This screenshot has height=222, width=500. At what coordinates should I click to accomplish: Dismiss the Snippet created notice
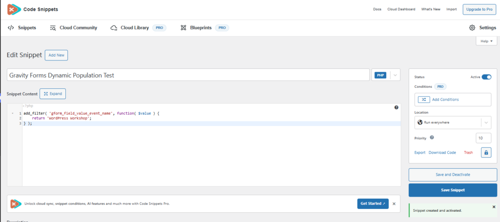[x=494, y=207]
